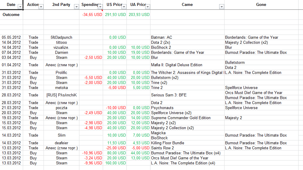303x170 pixels.
Task: Open the Spending column filter dropdown
Action: click(100, 7)
